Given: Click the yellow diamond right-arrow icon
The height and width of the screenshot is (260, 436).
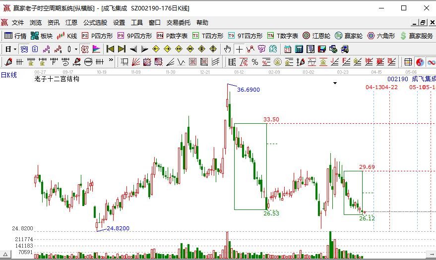Looking at the screenshot, I should pyautogui.click(x=167, y=49).
